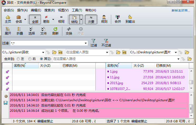The image size is (196, 125).
Task: Expand the 原型 prototype path dropdown
Action: [107, 52]
